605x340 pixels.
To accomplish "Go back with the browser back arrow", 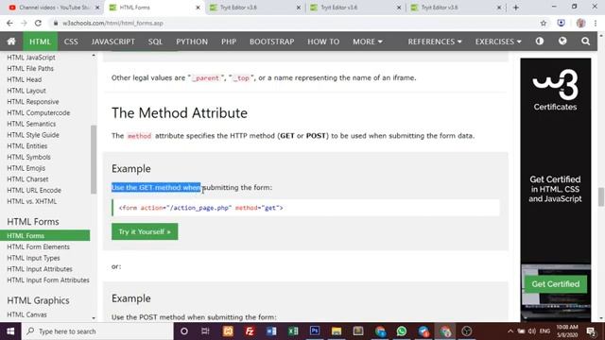I will pyautogui.click(x=9, y=23).
